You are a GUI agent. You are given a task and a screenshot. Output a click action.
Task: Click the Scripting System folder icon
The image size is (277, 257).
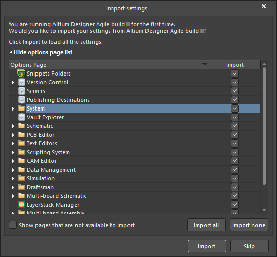(22, 152)
